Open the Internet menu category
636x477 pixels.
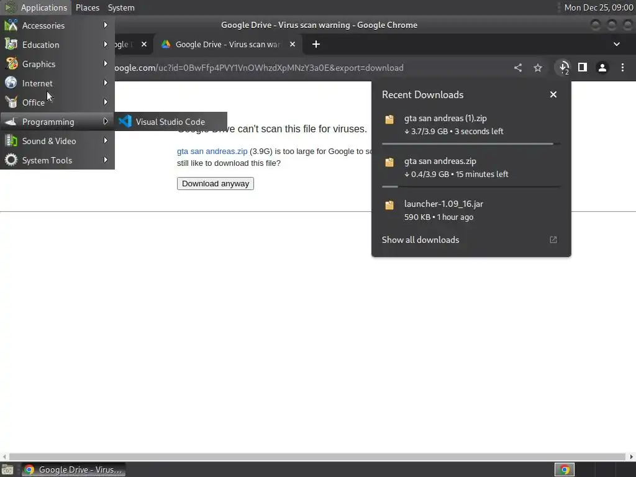(57, 83)
